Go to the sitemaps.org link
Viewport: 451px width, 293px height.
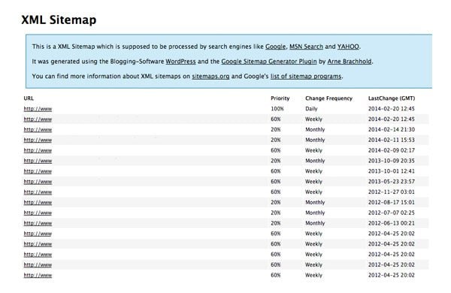pos(210,77)
